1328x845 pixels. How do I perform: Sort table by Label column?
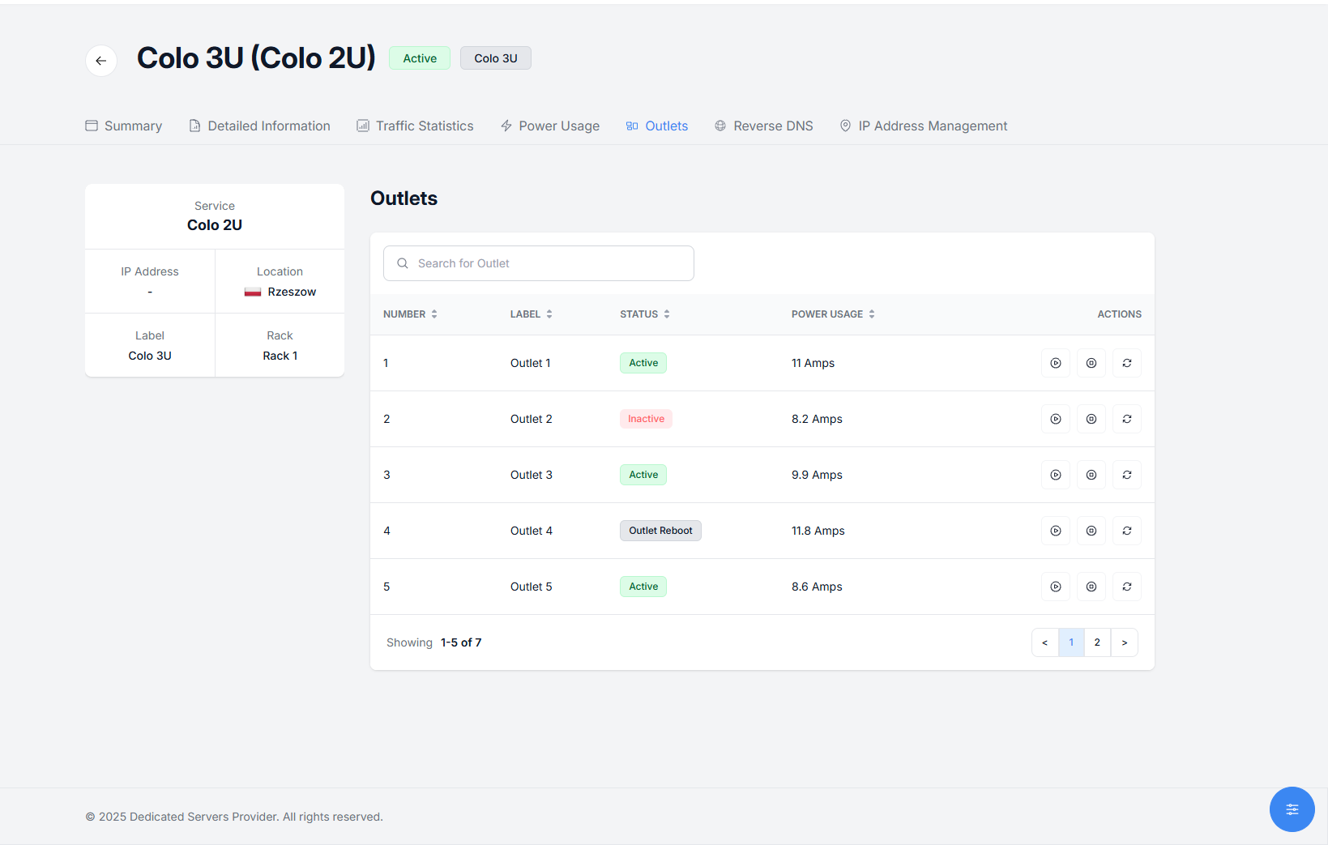(531, 314)
